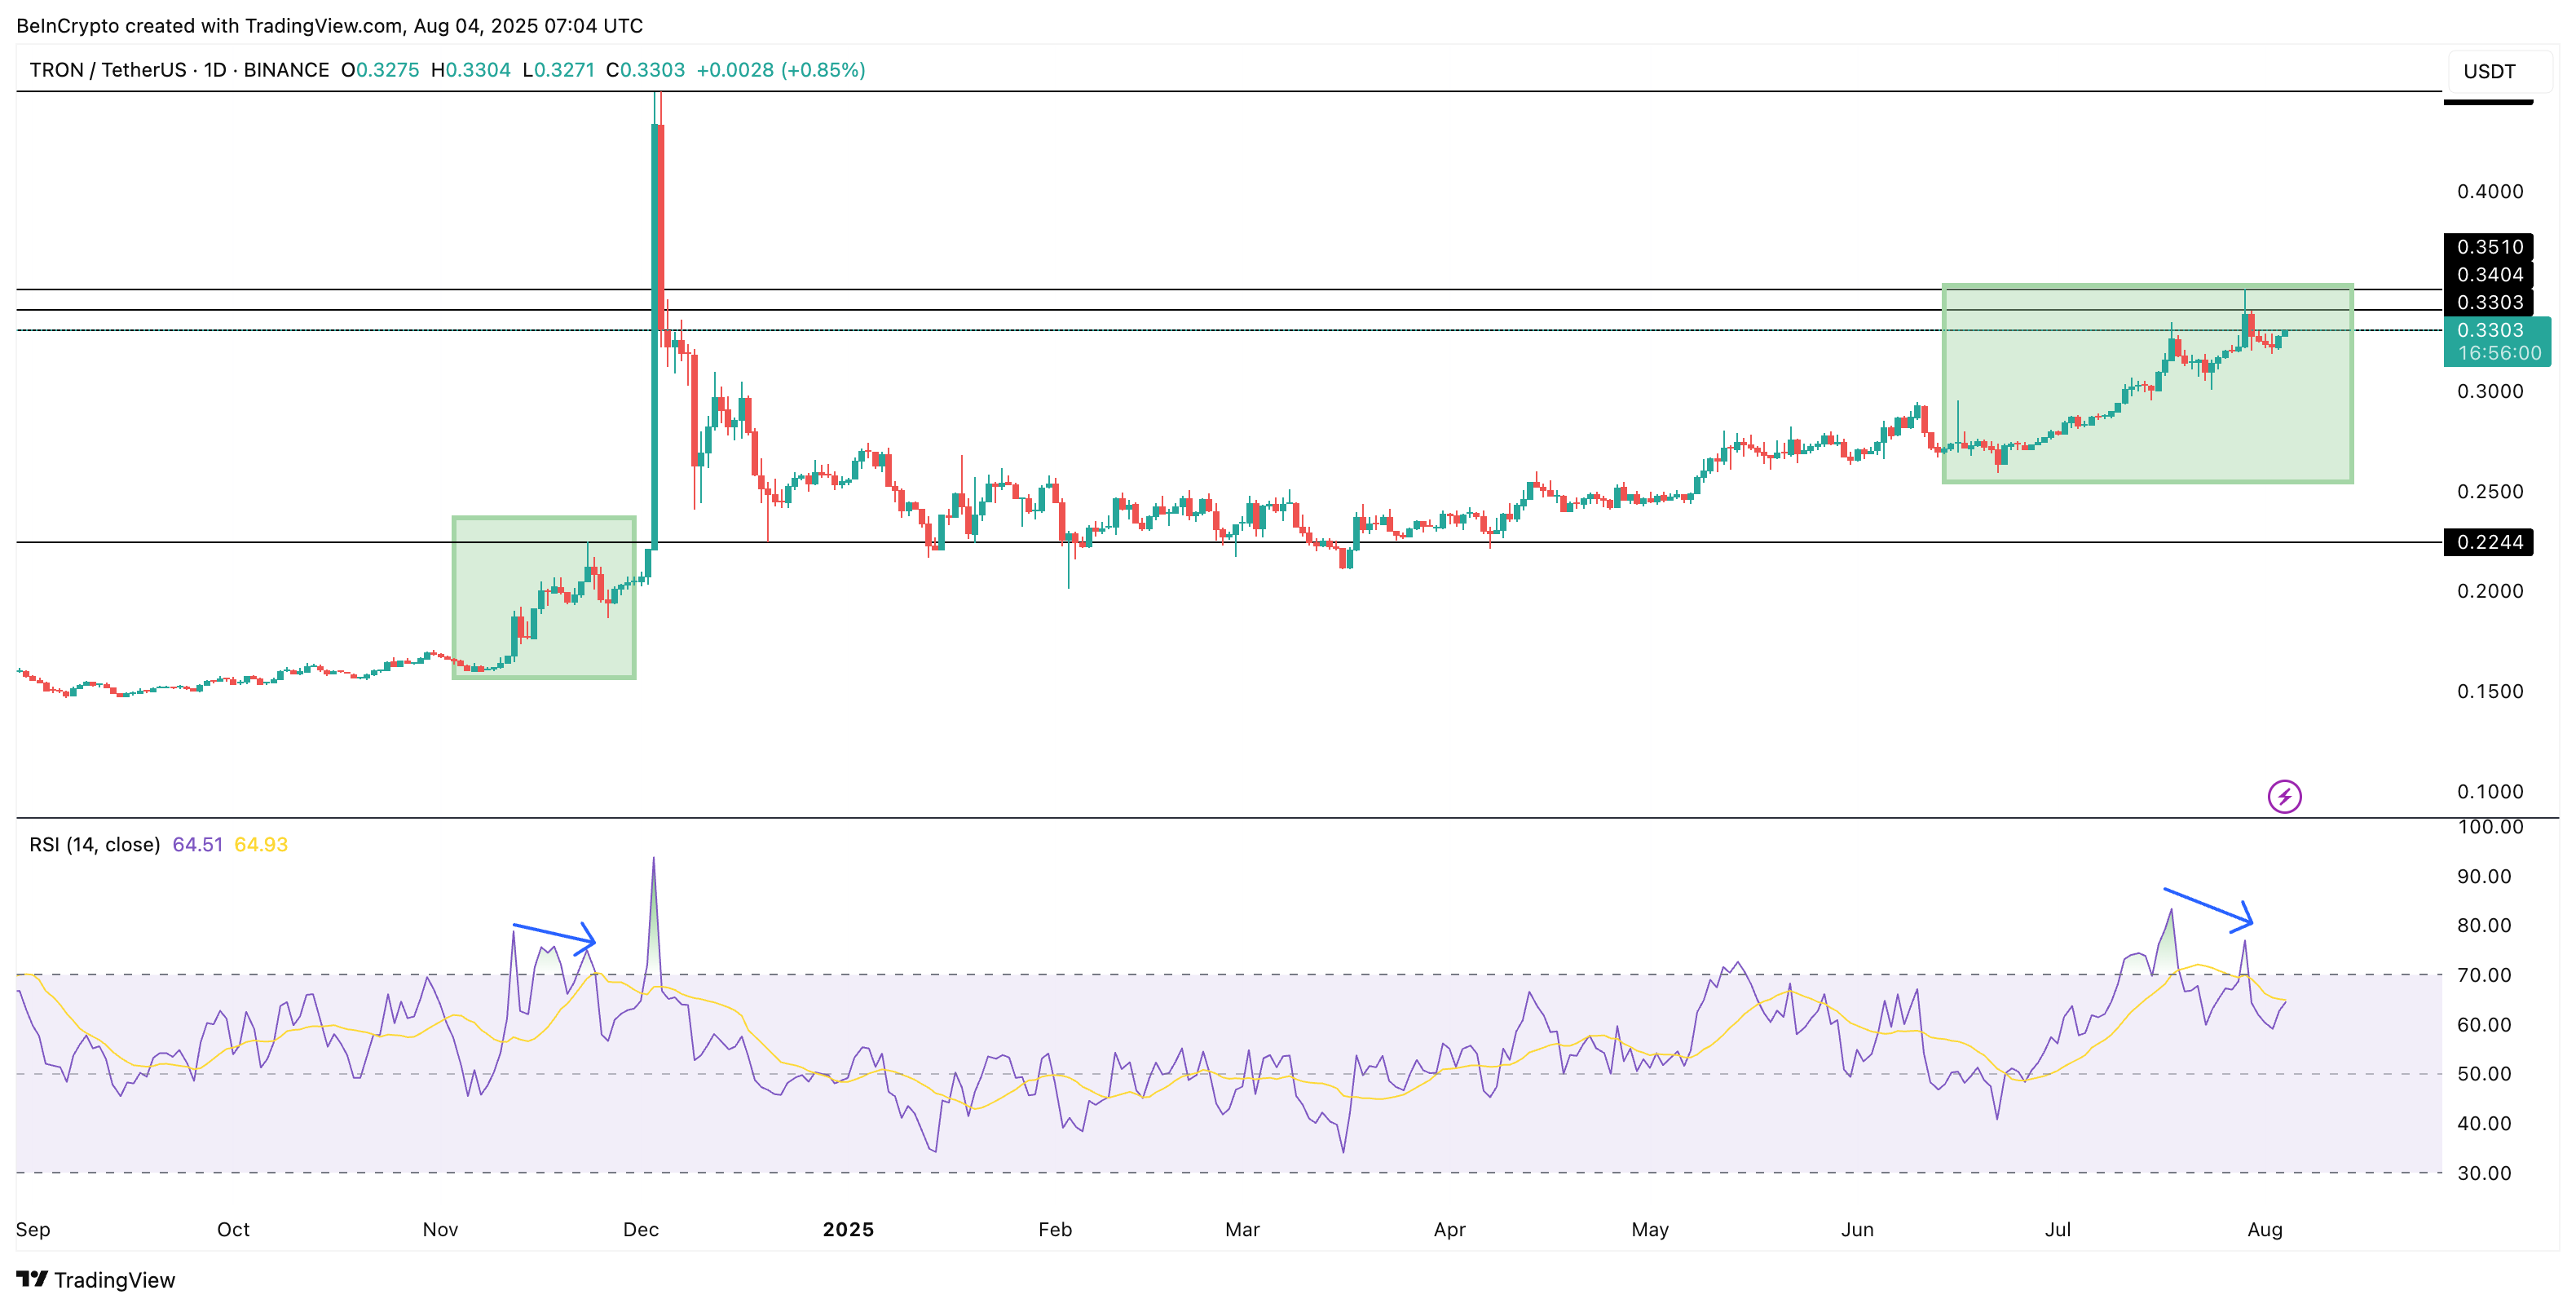Click the BINANCE exchange label
The width and height of the screenshot is (2576, 1308).
coord(287,70)
